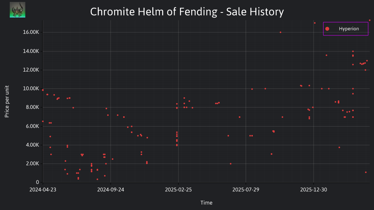
Task: Click the 2025-02-25 date axis label
Action: click(178, 190)
